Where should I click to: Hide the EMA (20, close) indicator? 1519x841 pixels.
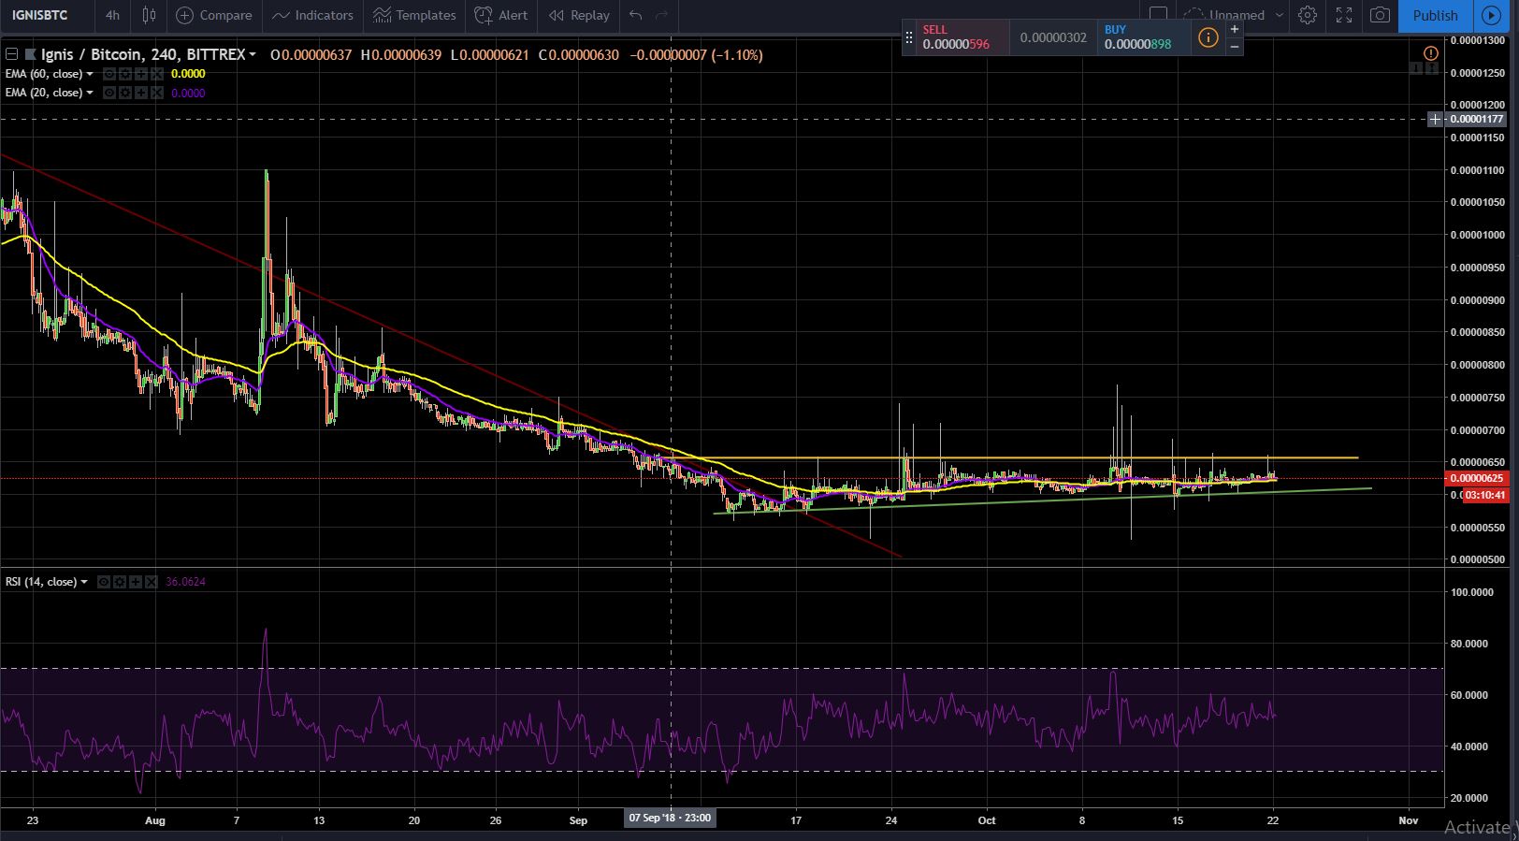109,93
